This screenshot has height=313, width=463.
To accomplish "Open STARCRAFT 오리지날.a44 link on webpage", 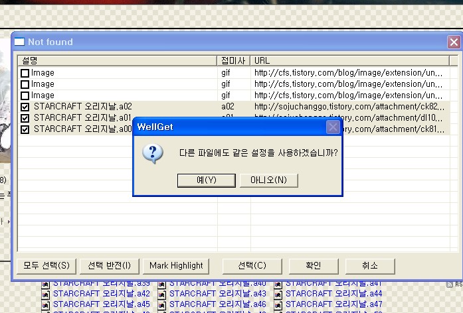I will click(334, 294).
